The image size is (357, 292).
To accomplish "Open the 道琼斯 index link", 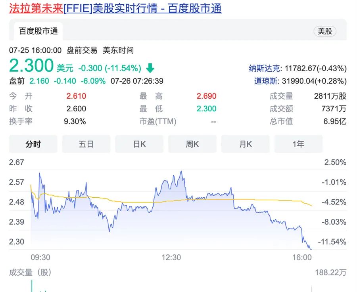I will [267, 81].
